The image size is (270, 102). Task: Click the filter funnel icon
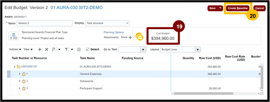click(66, 49)
